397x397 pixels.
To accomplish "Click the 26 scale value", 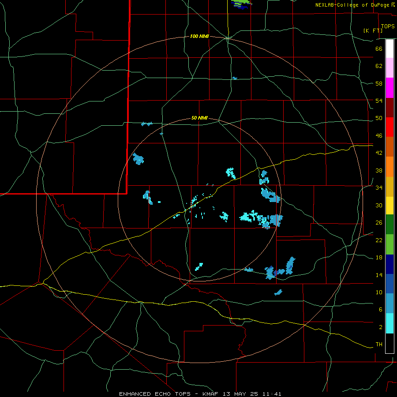I will 379,223.
